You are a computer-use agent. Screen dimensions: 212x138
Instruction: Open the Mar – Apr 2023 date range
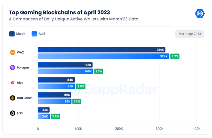(190, 34)
